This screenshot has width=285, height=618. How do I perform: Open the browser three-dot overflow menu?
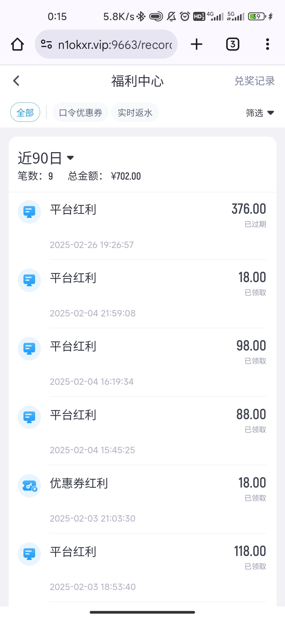267,44
